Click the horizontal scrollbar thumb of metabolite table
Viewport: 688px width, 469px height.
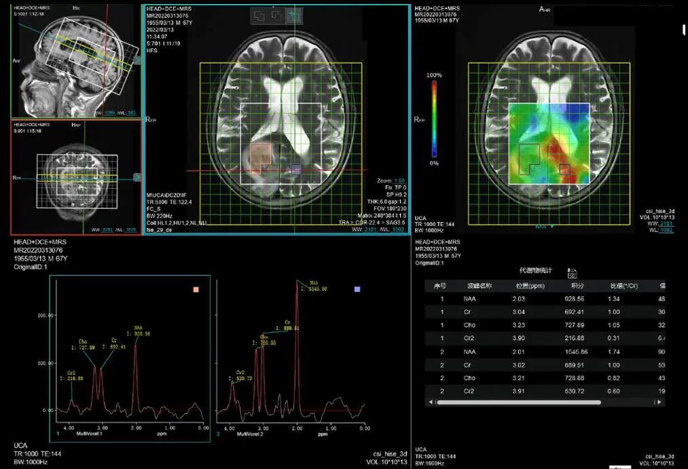519,402
